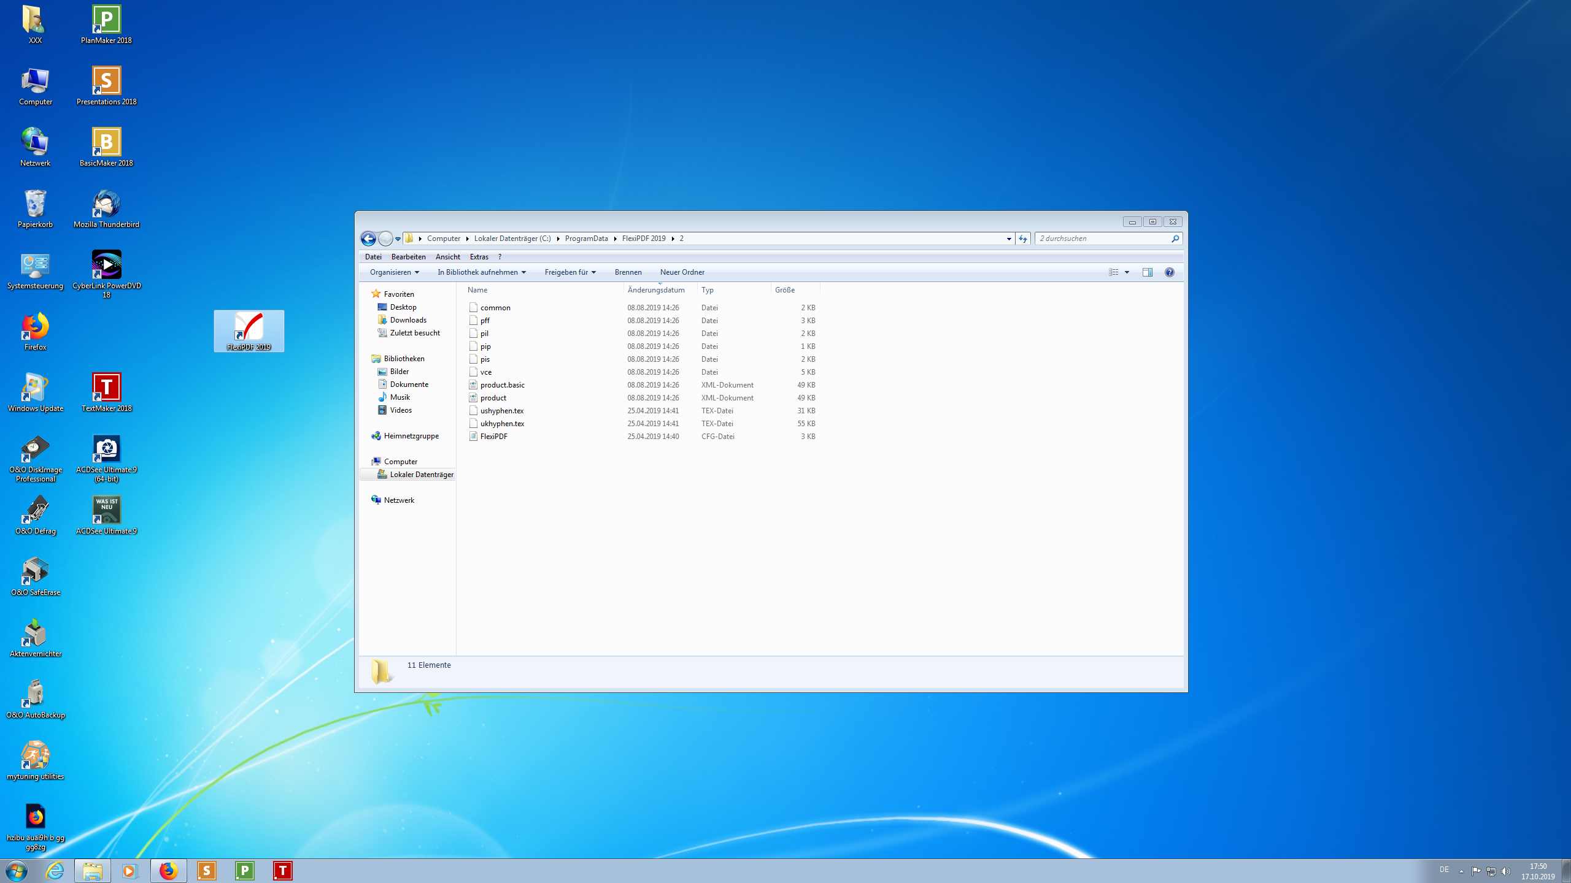The height and width of the screenshot is (883, 1571).
Task: Open the ? help menu
Action: tap(500, 257)
